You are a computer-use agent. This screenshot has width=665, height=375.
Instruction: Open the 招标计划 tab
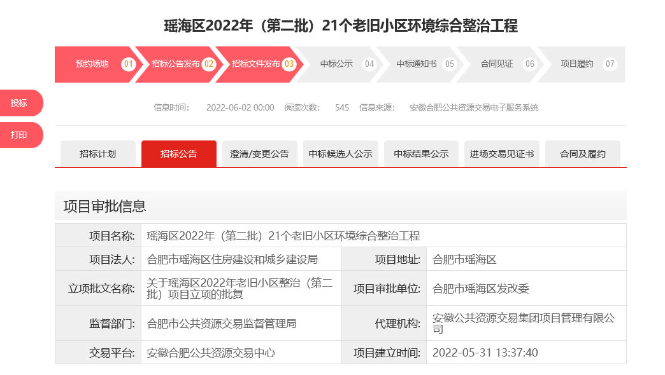[98, 154]
